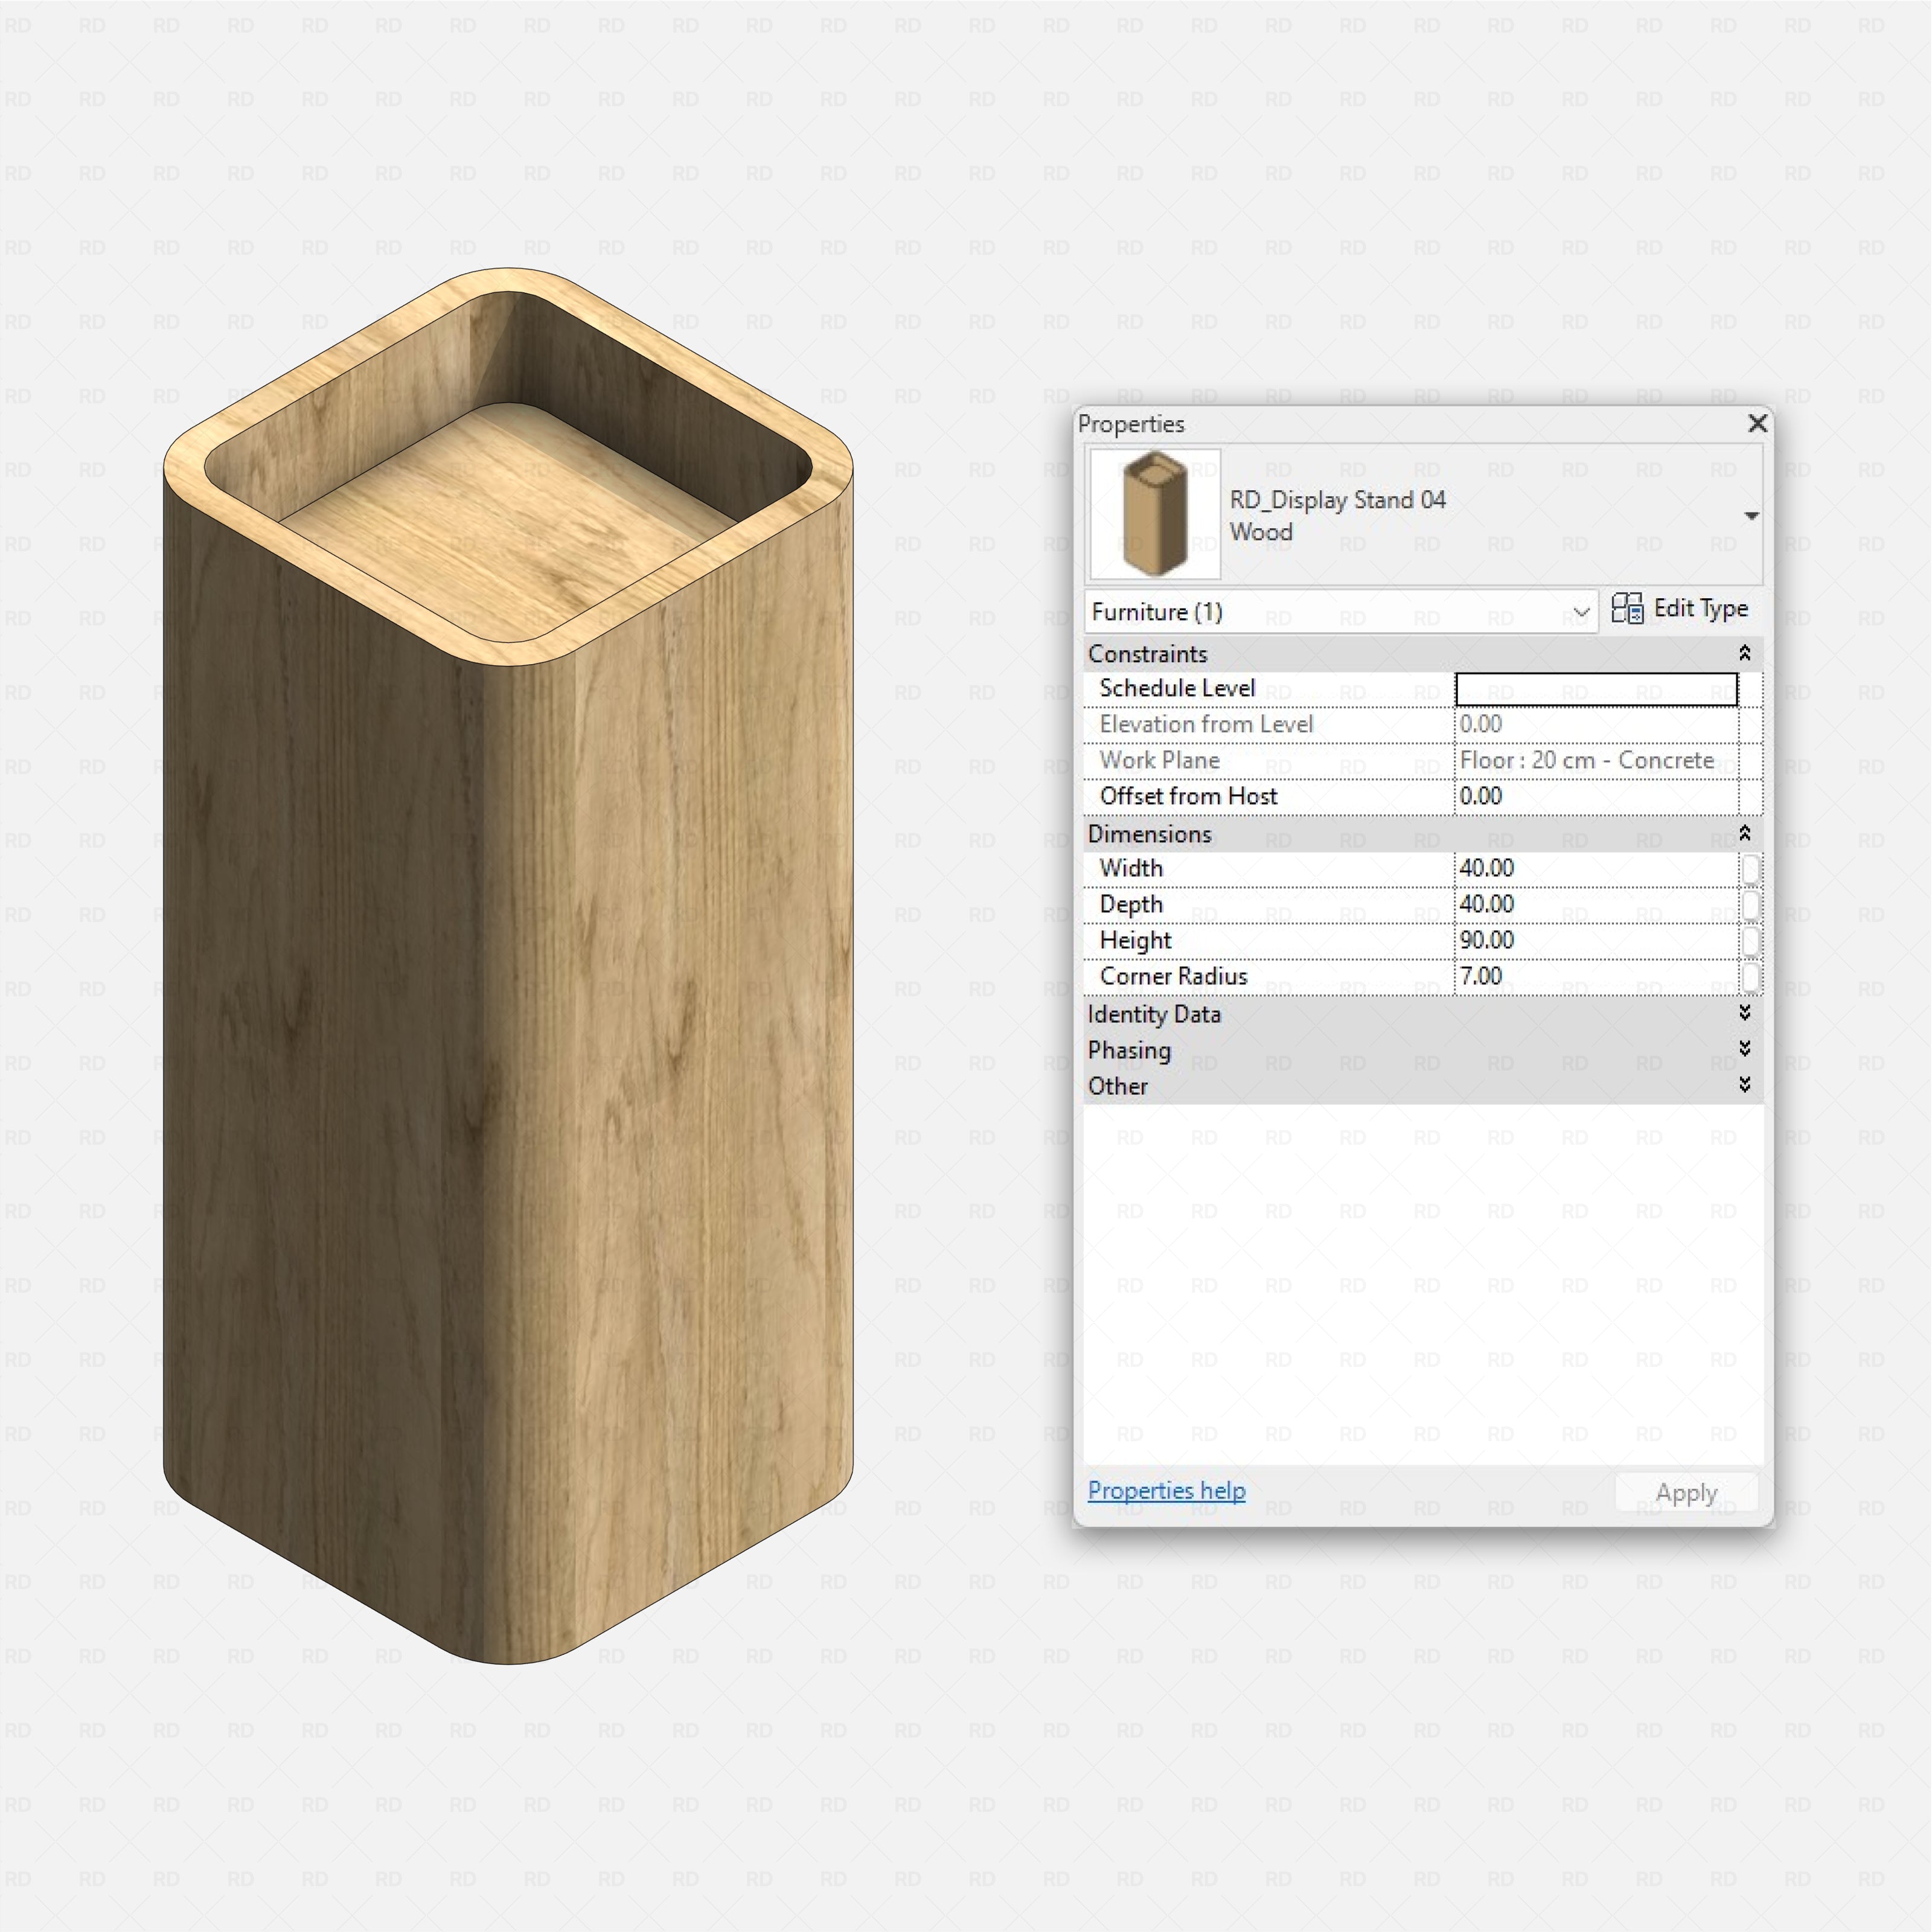The height and width of the screenshot is (1932, 1932).
Task: Click the Depth associate parameter button
Action: point(1750,905)
